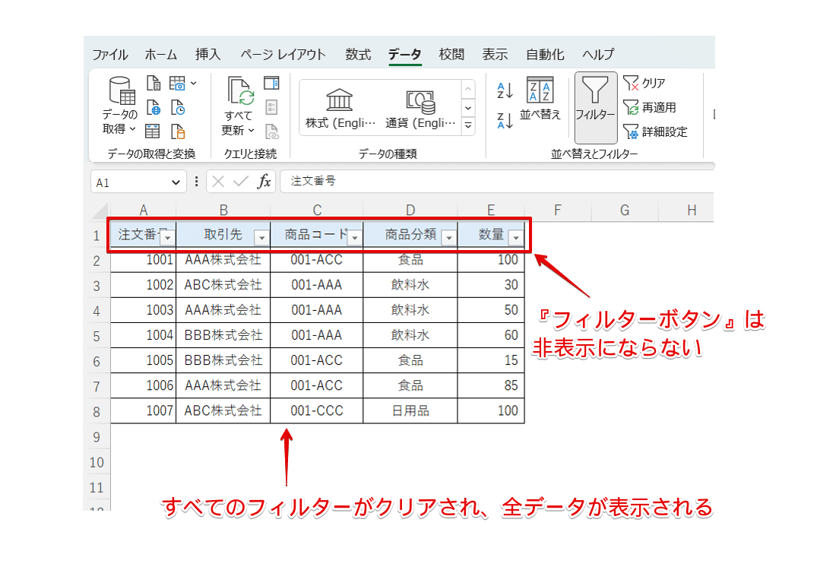Viewport: 836px width, 570px height.
Task: Sort descending Z to A
Action: [505, 121]
